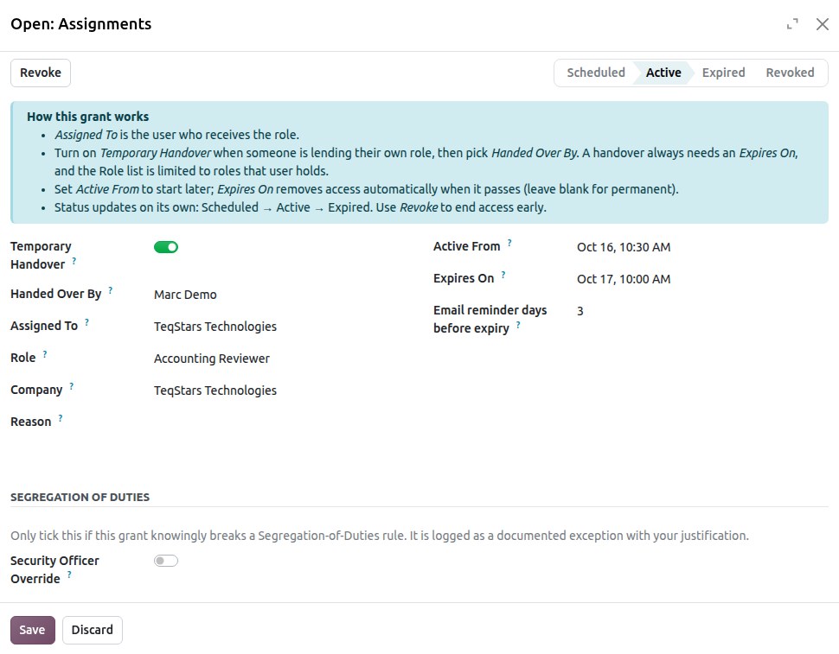Click the Revoke button
This screenshot has height=654, width=839.
pos(41,73)
